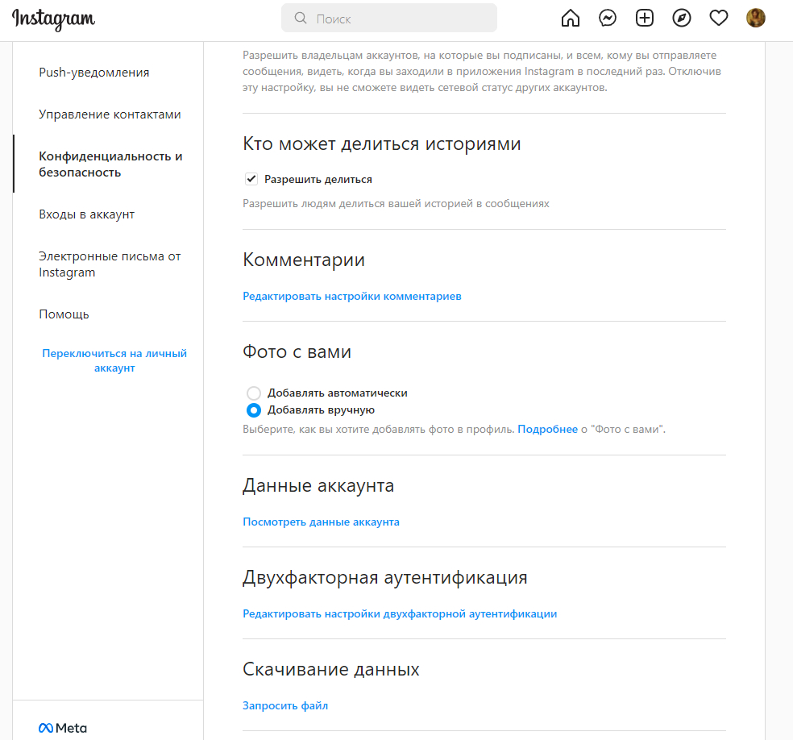793x740 pixels.
Task: Click Запросить файл to download data
Action: pyautogui.click(x=285, y=705)
